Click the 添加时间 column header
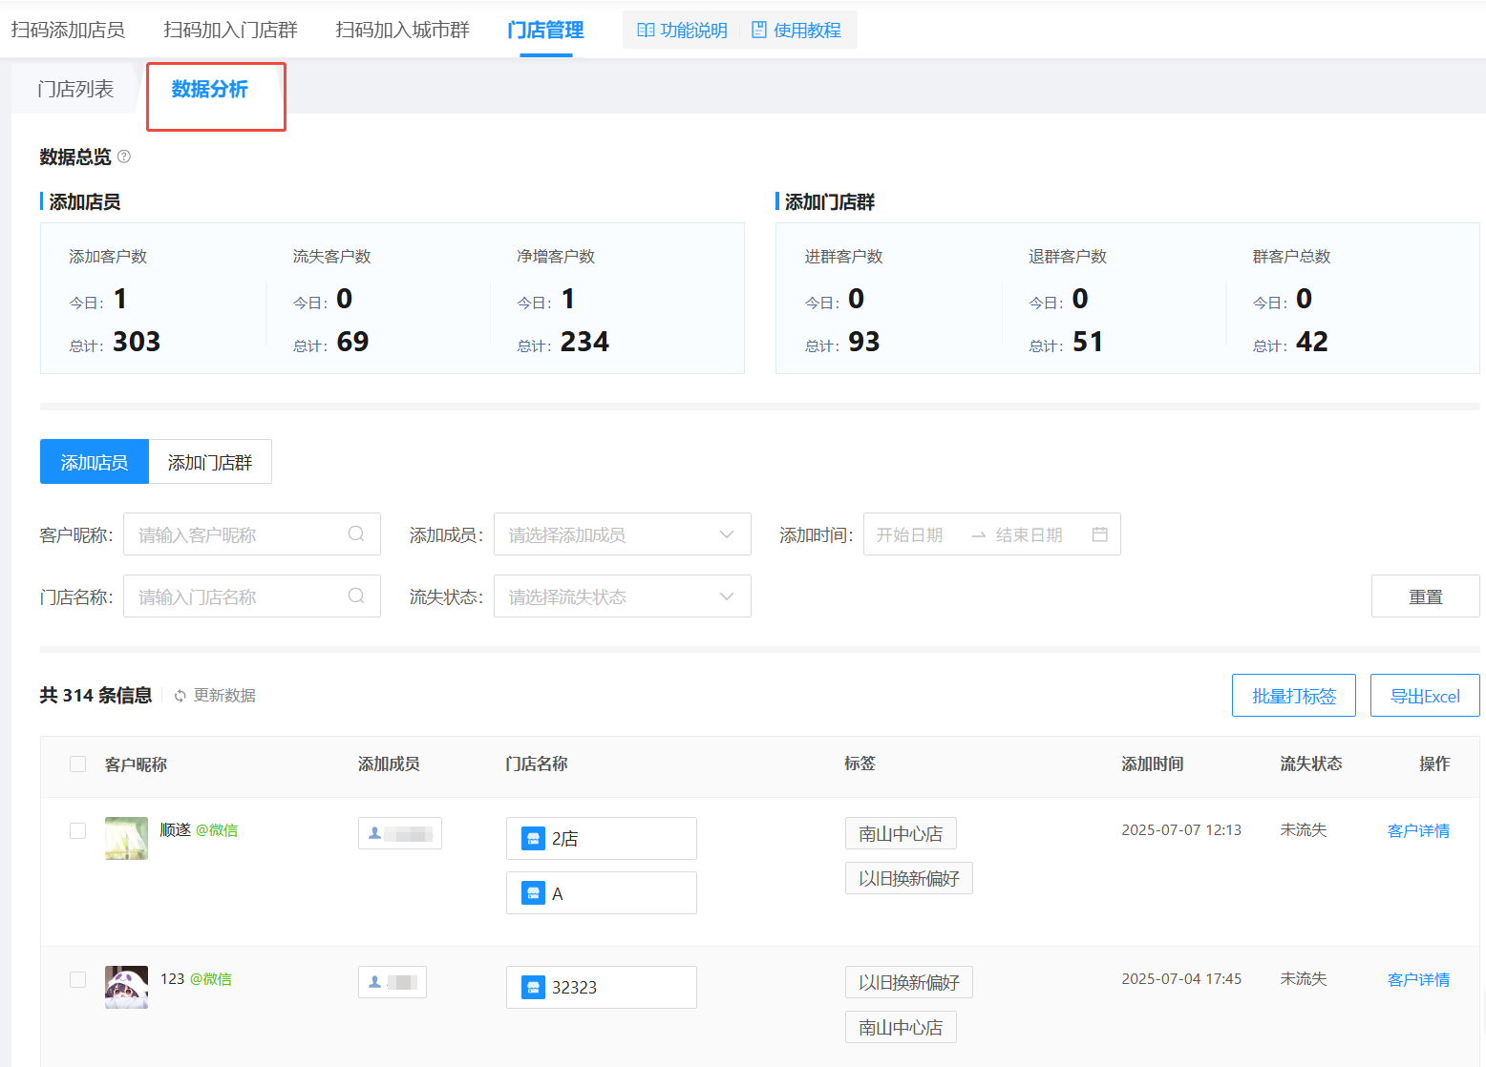 1153,764
